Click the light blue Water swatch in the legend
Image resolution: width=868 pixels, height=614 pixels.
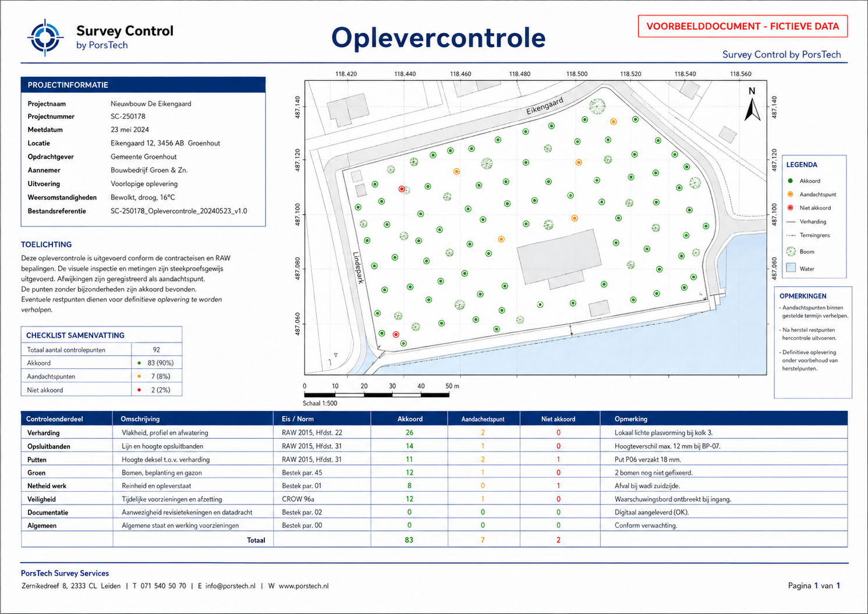791,268
